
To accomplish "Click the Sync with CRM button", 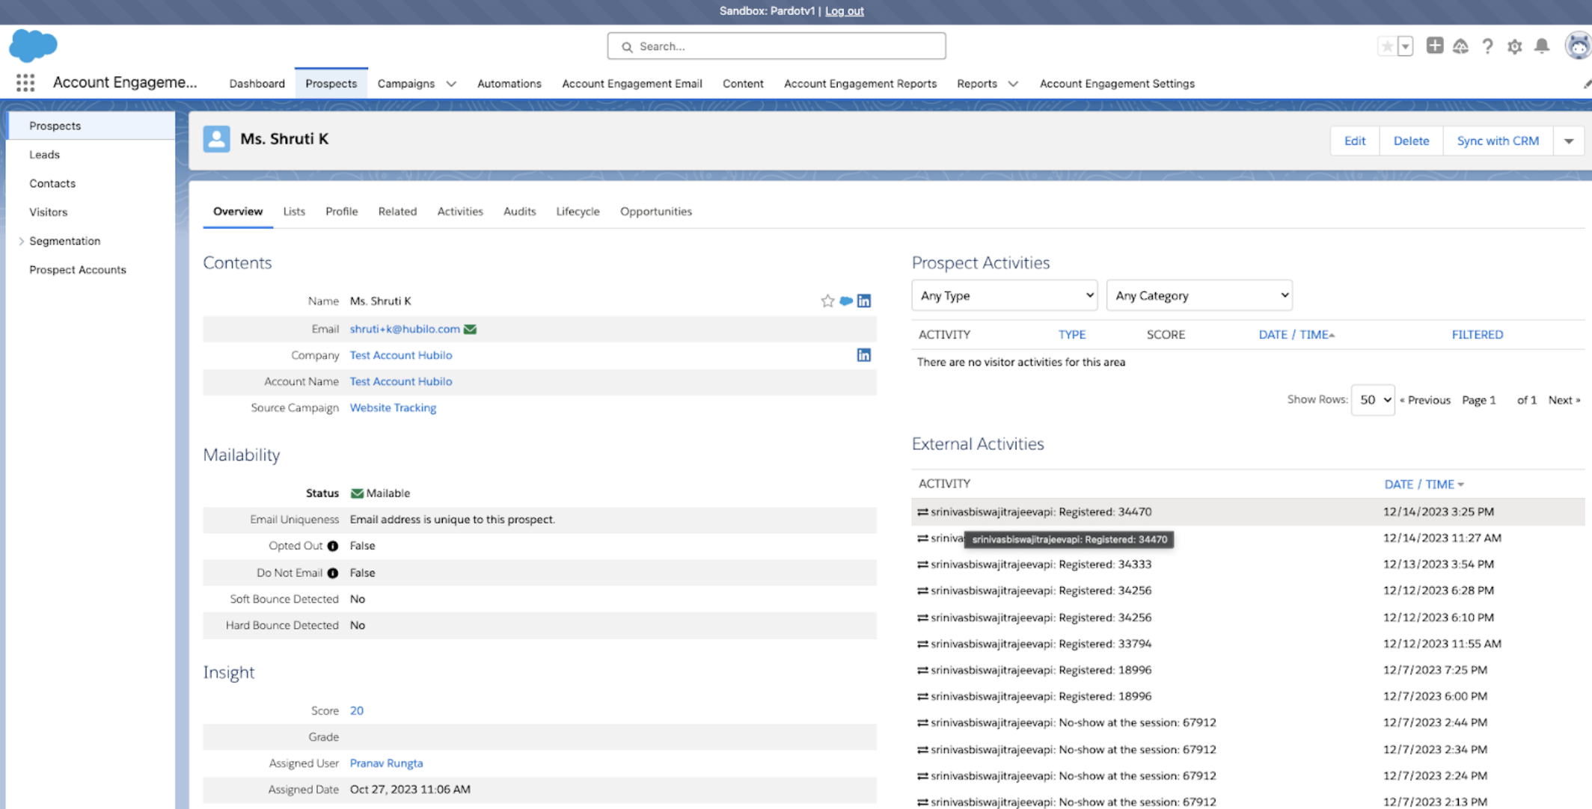I will coord(1498,141).
